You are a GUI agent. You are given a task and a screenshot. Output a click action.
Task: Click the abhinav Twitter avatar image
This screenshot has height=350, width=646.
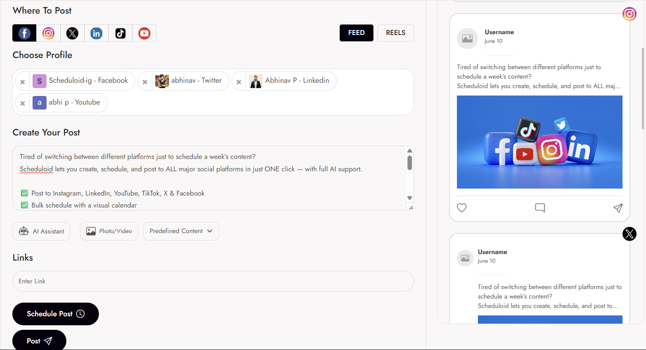click(162, 81)
